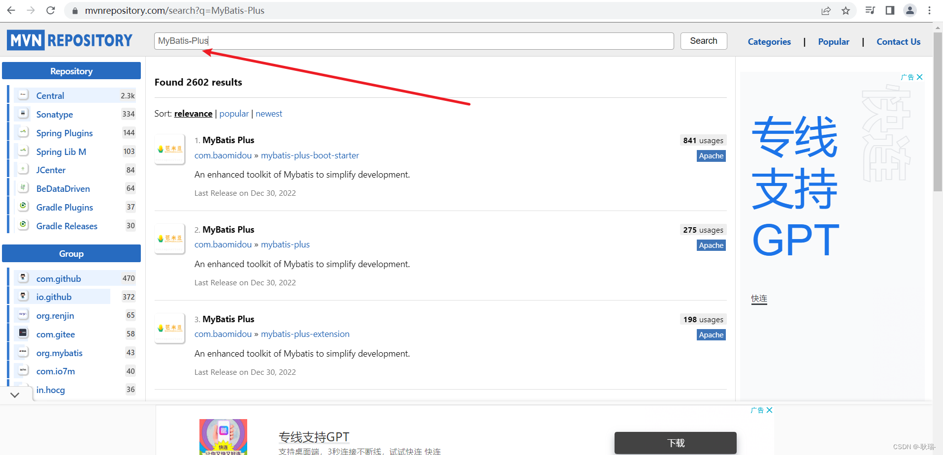
Task: Click mybatis-plus-extension result thumbnail
Action: (x=170, y=328)
